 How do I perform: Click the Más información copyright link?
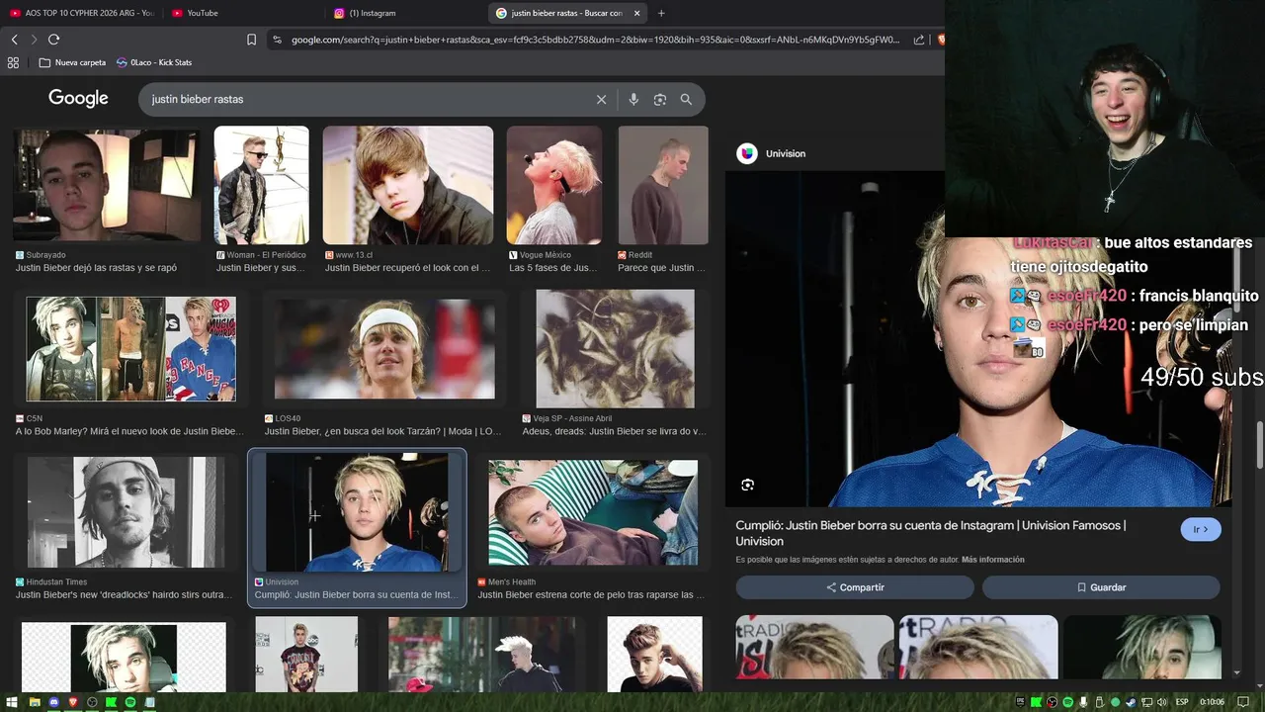pyautogui.click(x=993, y=560)
